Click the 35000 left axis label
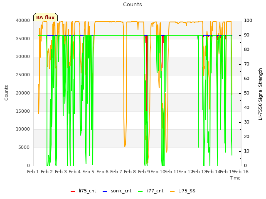The height and width of the screenshot is (199, 266). coord(23,39)
